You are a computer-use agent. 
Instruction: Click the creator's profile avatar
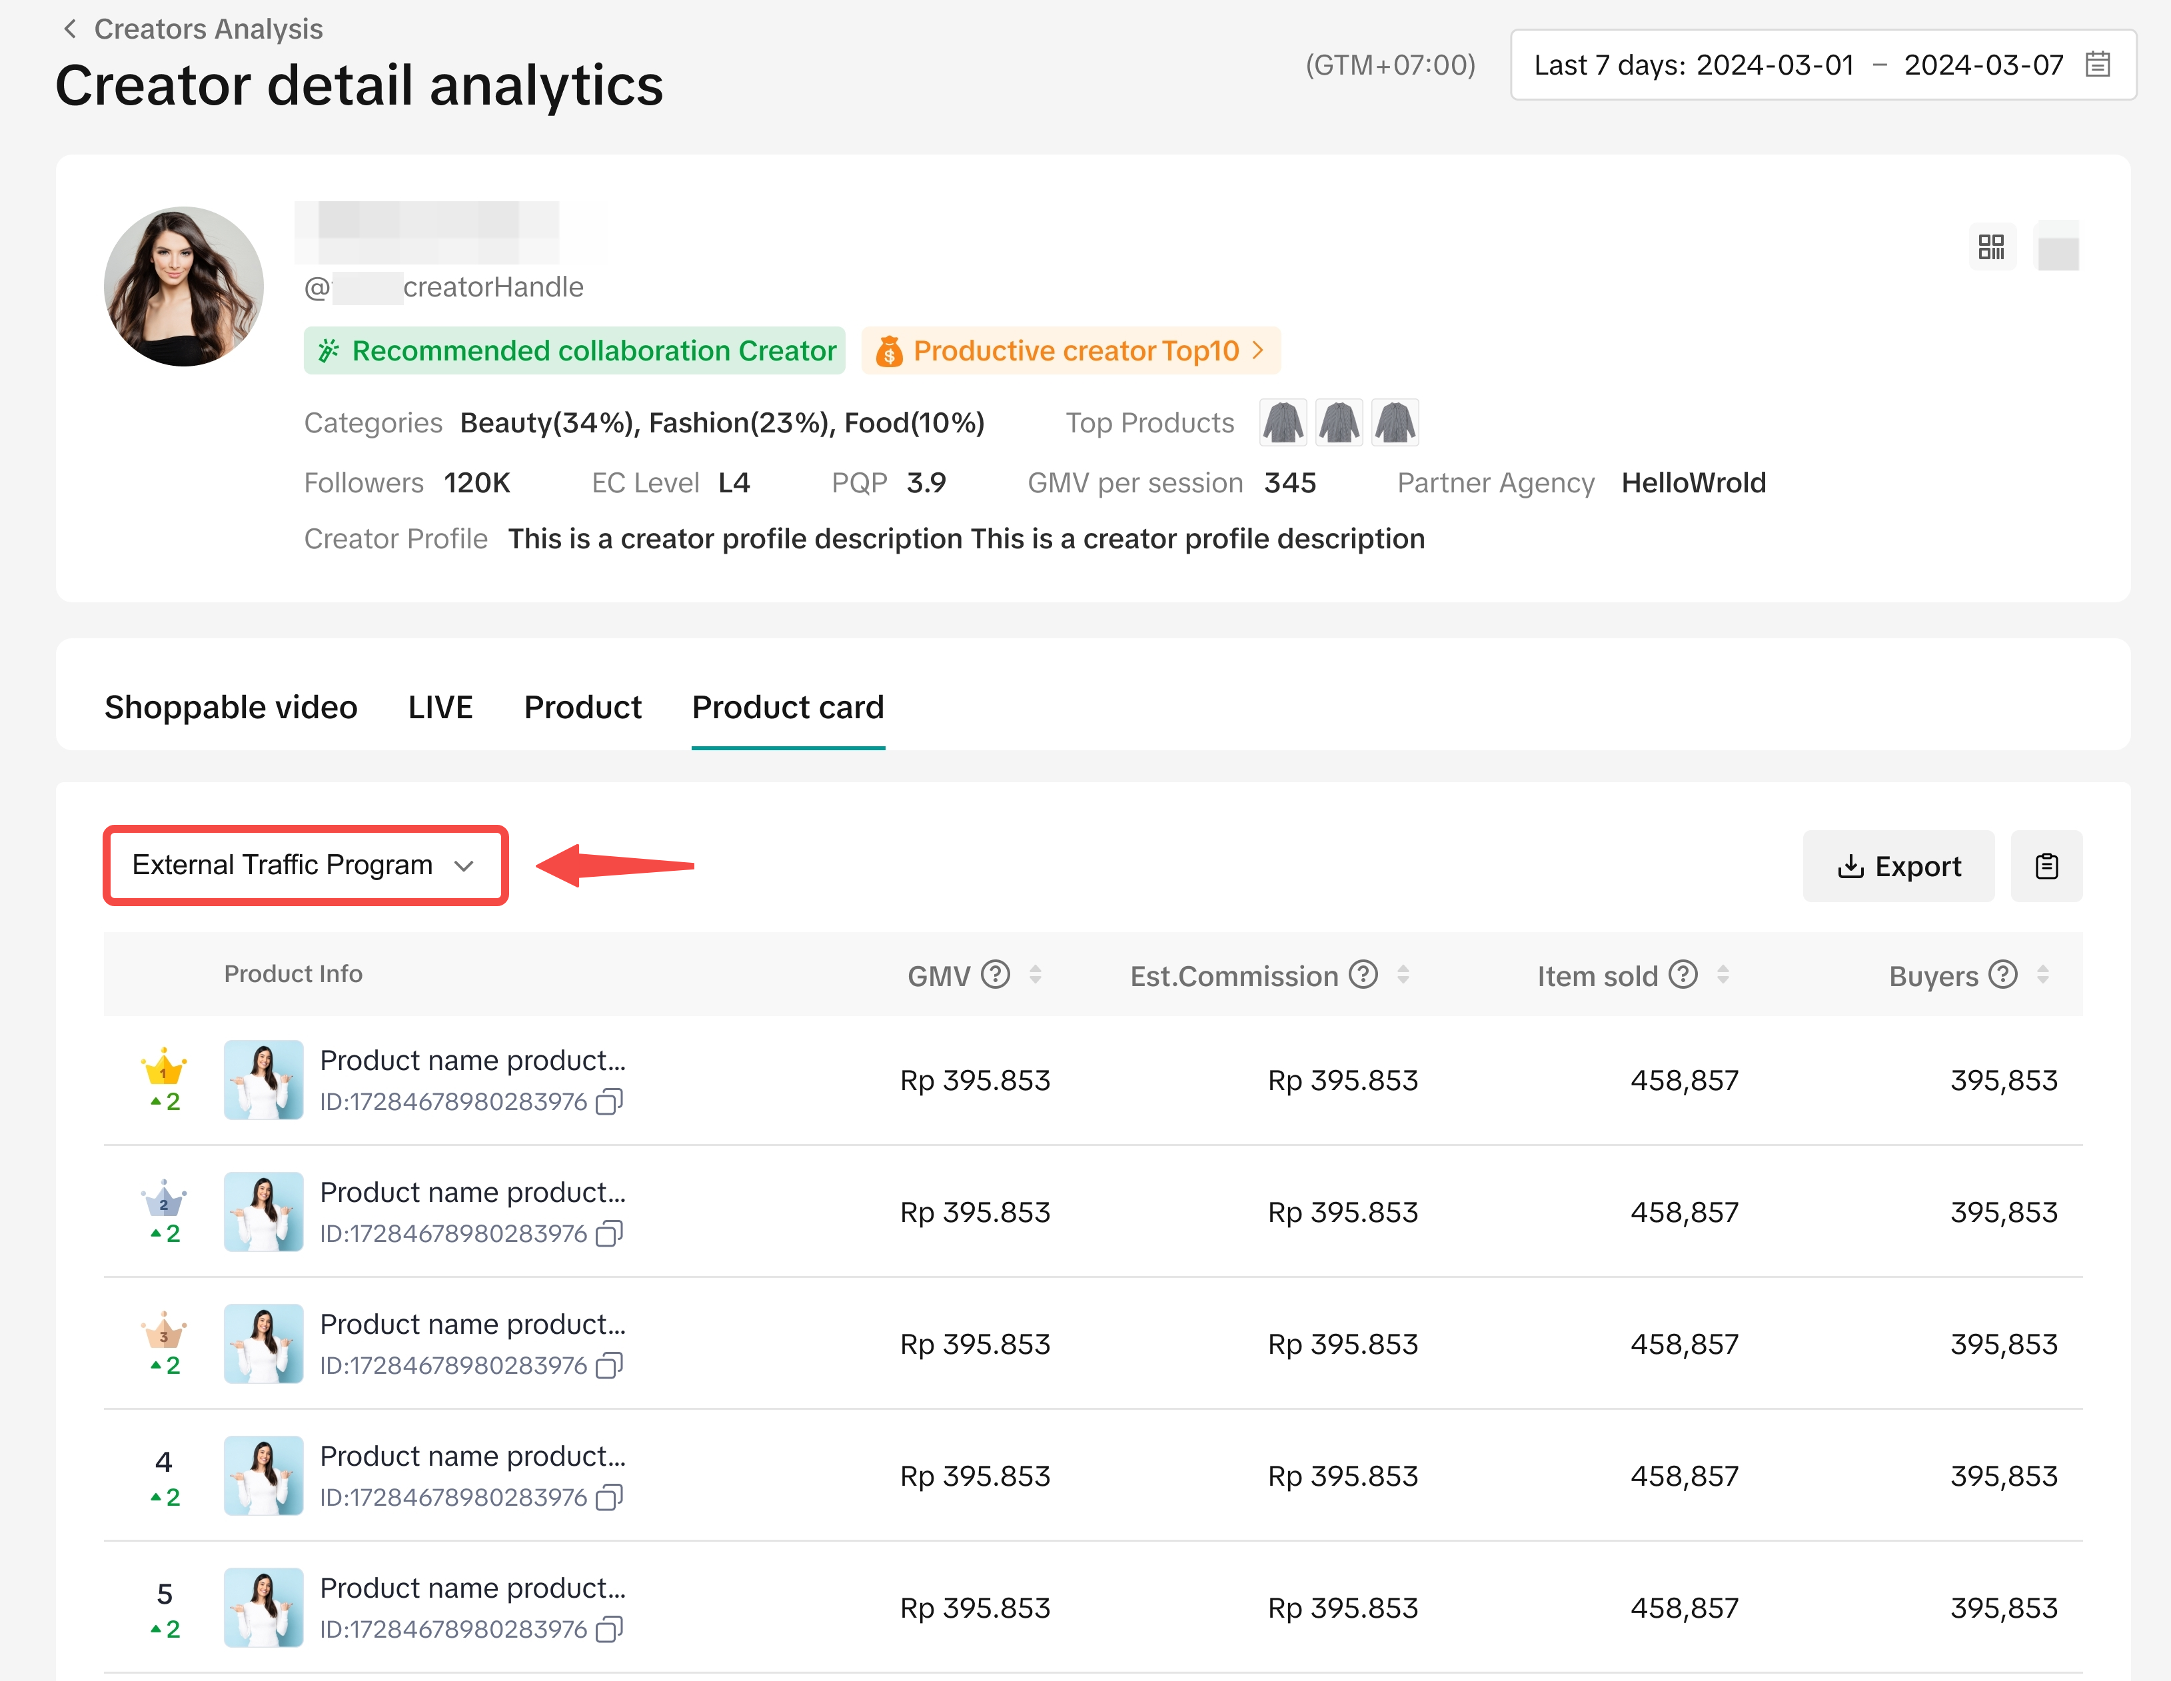coord(184,286)
